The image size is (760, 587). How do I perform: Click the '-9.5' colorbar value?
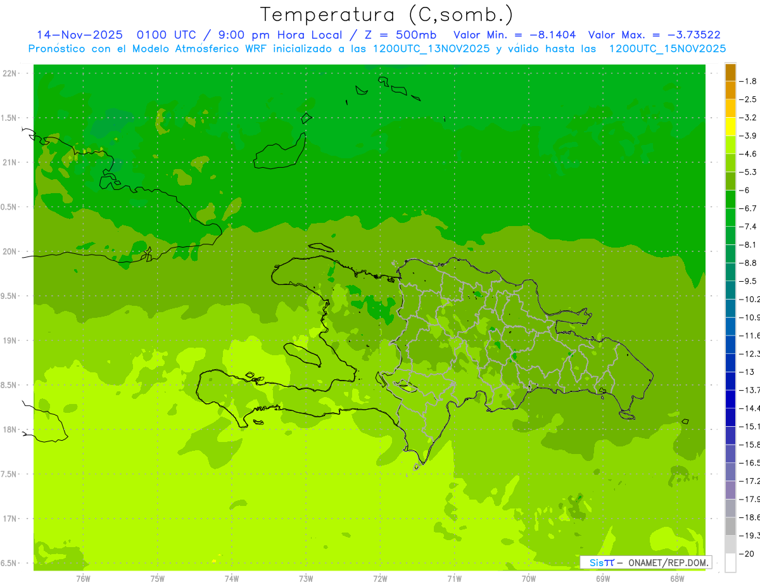pos(748,281)
